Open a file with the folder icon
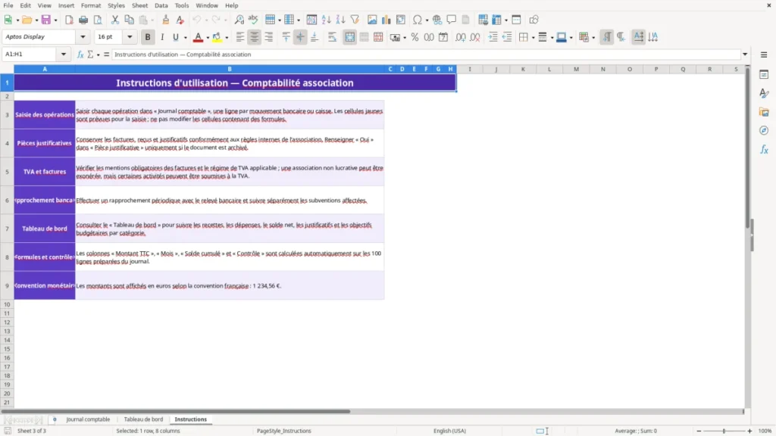776x436 pixels. [x=27, y=20]
